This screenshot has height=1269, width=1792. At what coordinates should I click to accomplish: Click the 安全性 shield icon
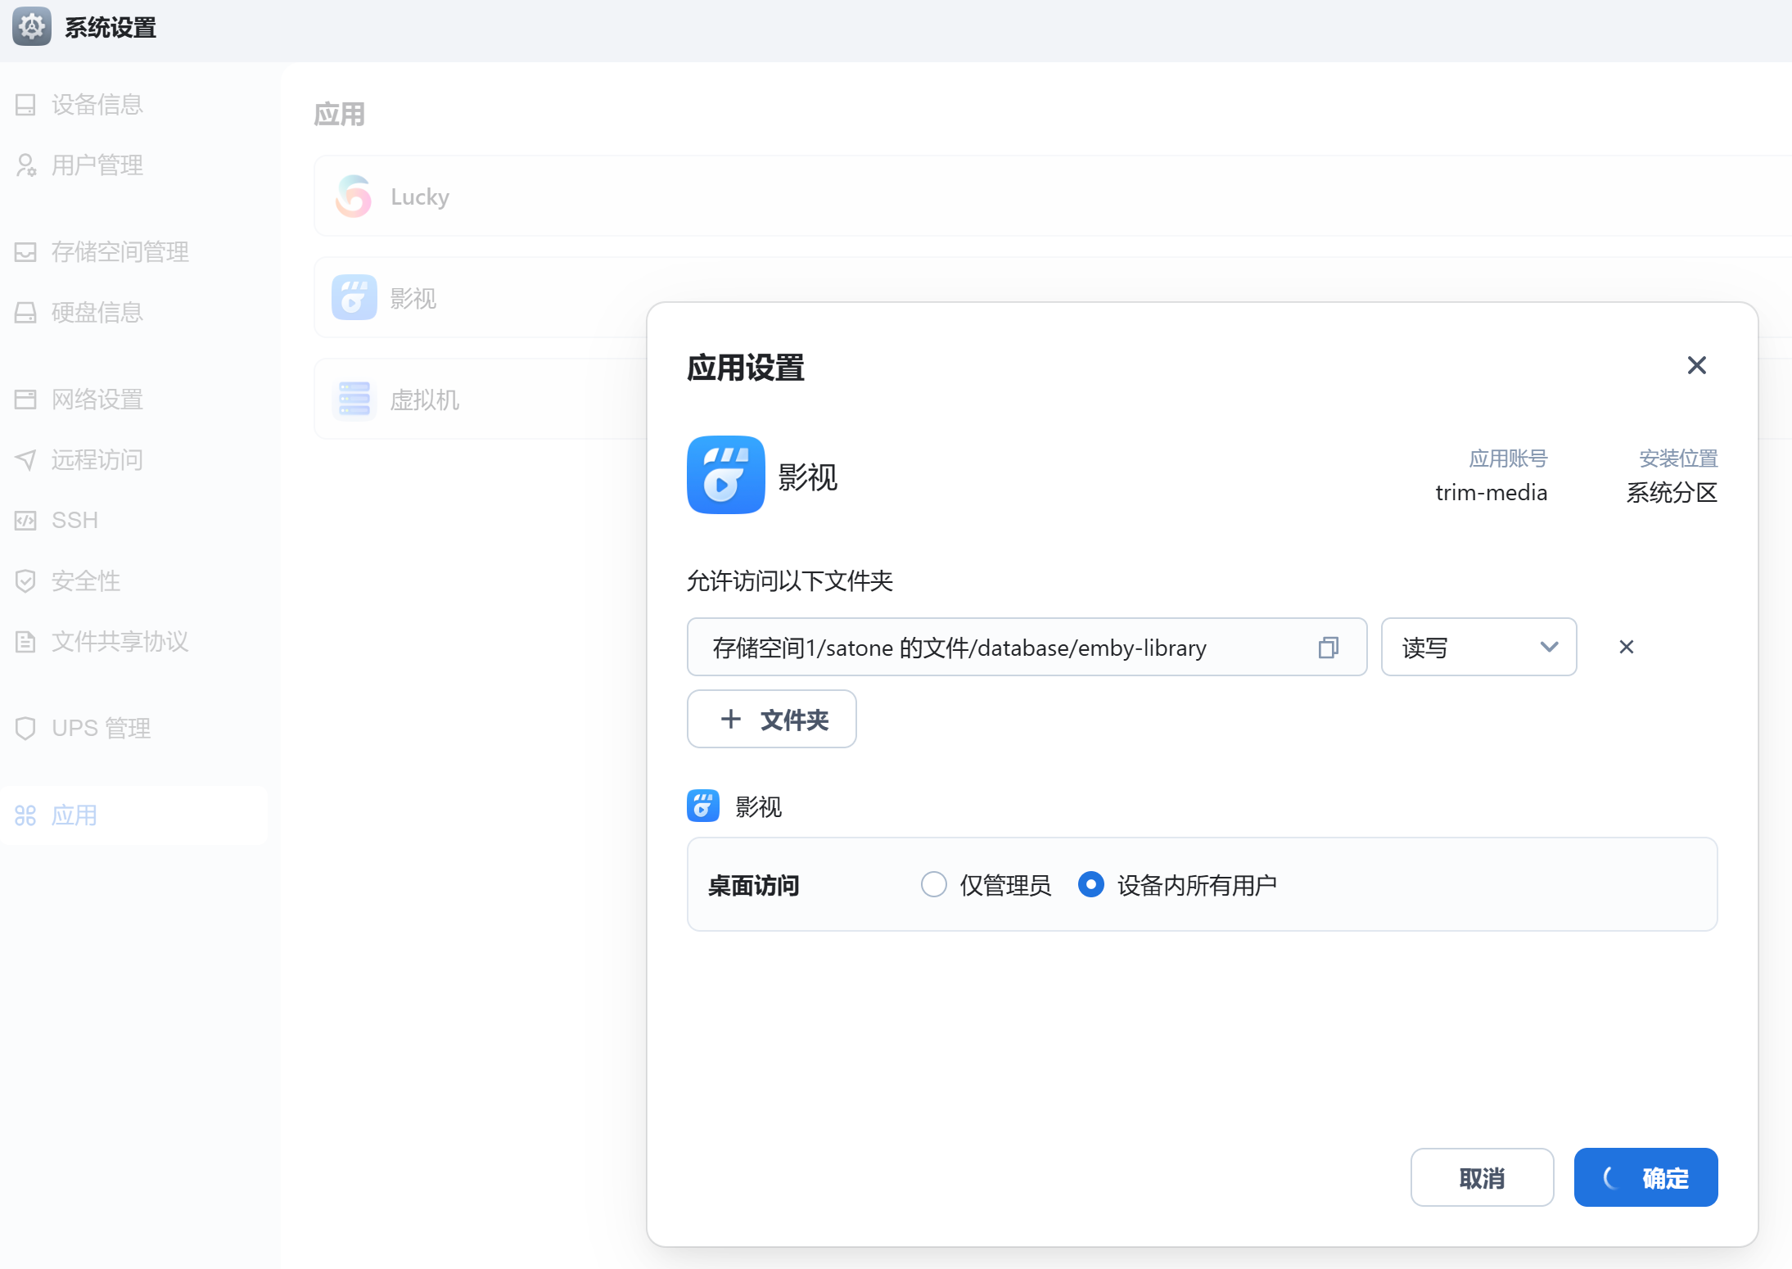coord(25,581)
